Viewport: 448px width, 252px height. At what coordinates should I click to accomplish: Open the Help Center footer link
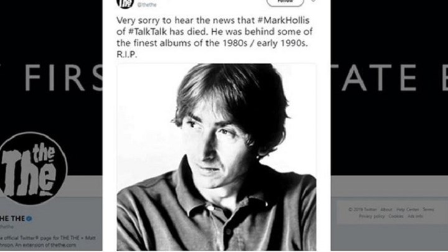pyautogui.click(x=408, y=210)
